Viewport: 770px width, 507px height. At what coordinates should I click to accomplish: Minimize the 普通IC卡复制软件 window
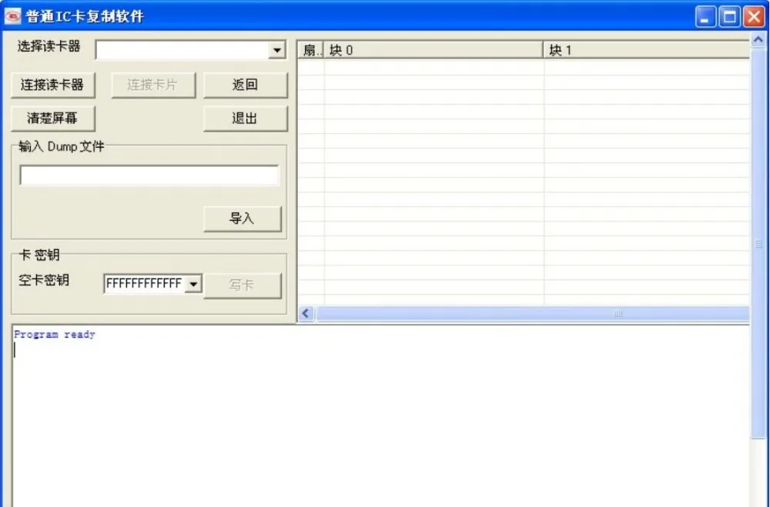click(x=705, y=17)
